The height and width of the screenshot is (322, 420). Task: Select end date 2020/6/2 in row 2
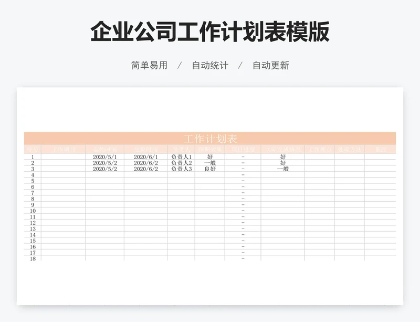(x=146, y=163)
